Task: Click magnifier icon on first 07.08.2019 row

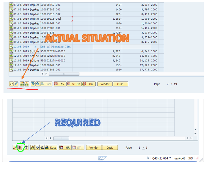Action: point(11,5)
